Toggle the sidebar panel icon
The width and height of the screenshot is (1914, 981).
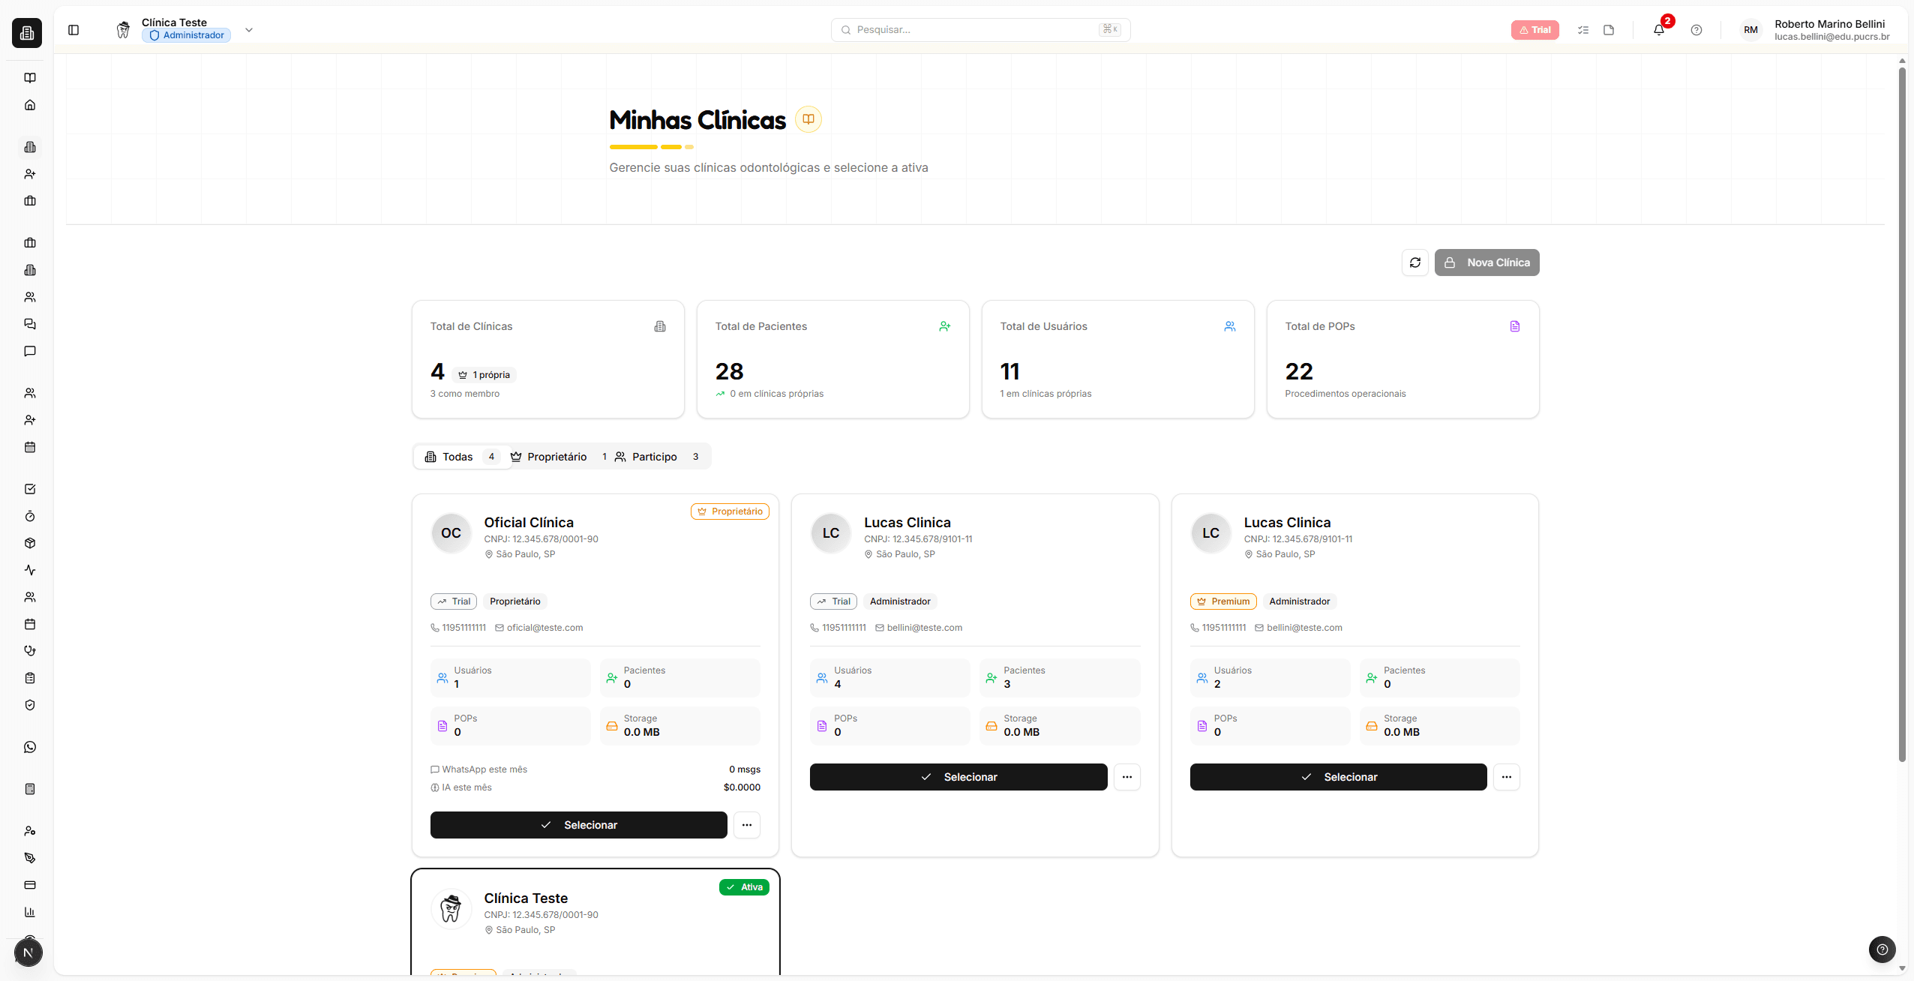tap(73, 30)
